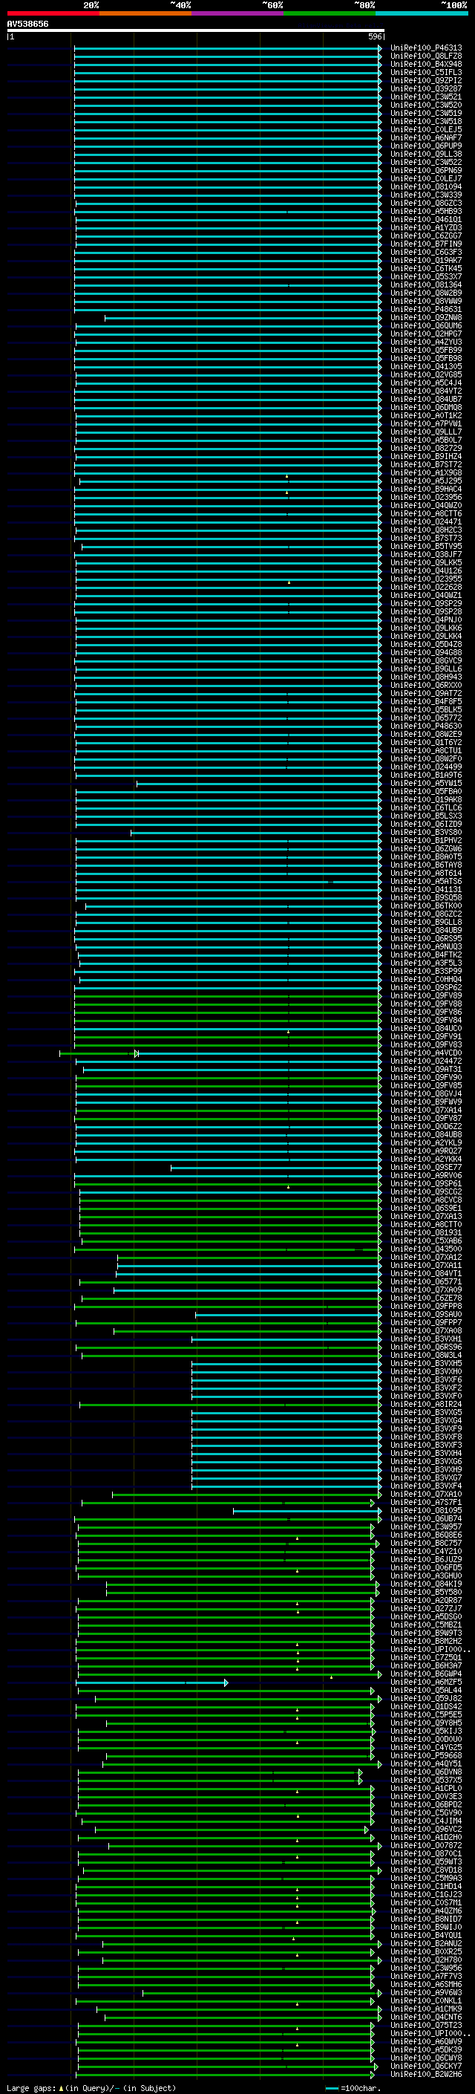
Task: Click the UniRef100_Q9FV90 label
Action: coord(426,1077)
